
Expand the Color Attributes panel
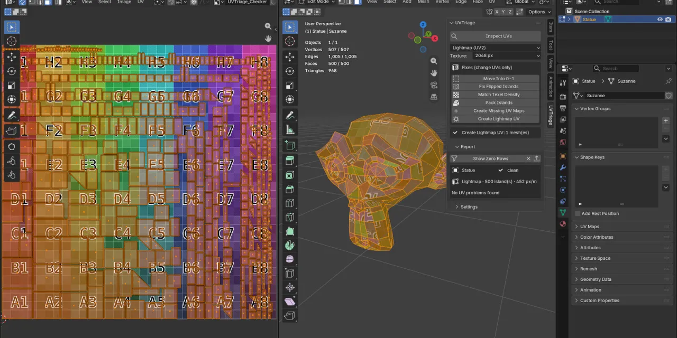point(597,237)
